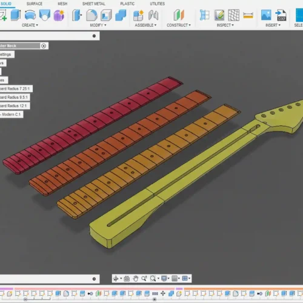Switch to the MESH tab
This screenshot has height=303, width=303.
click(x=62, y=4)
